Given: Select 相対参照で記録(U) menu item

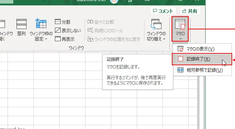Looking at the screenshot, I should point(202,70).
